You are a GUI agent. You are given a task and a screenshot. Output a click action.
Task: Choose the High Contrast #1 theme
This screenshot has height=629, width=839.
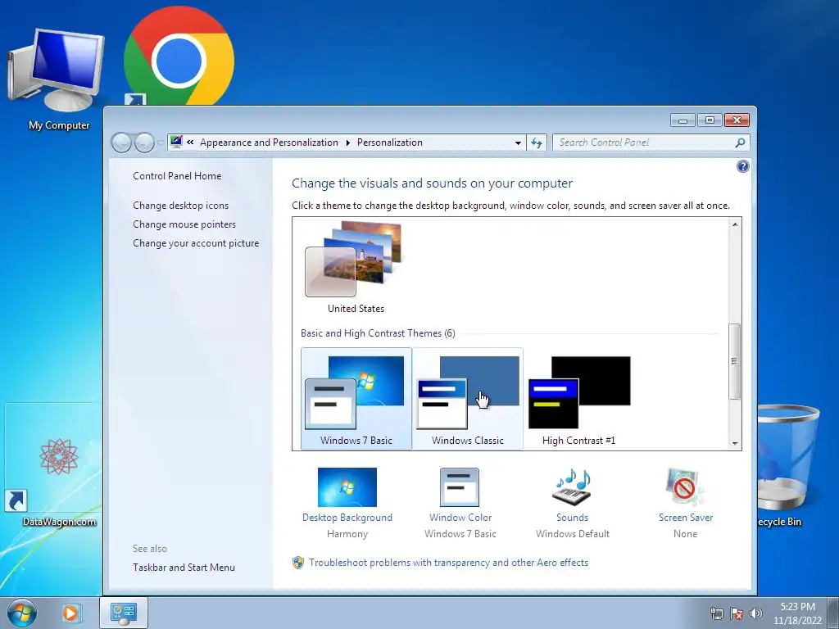tap(579, 399)
